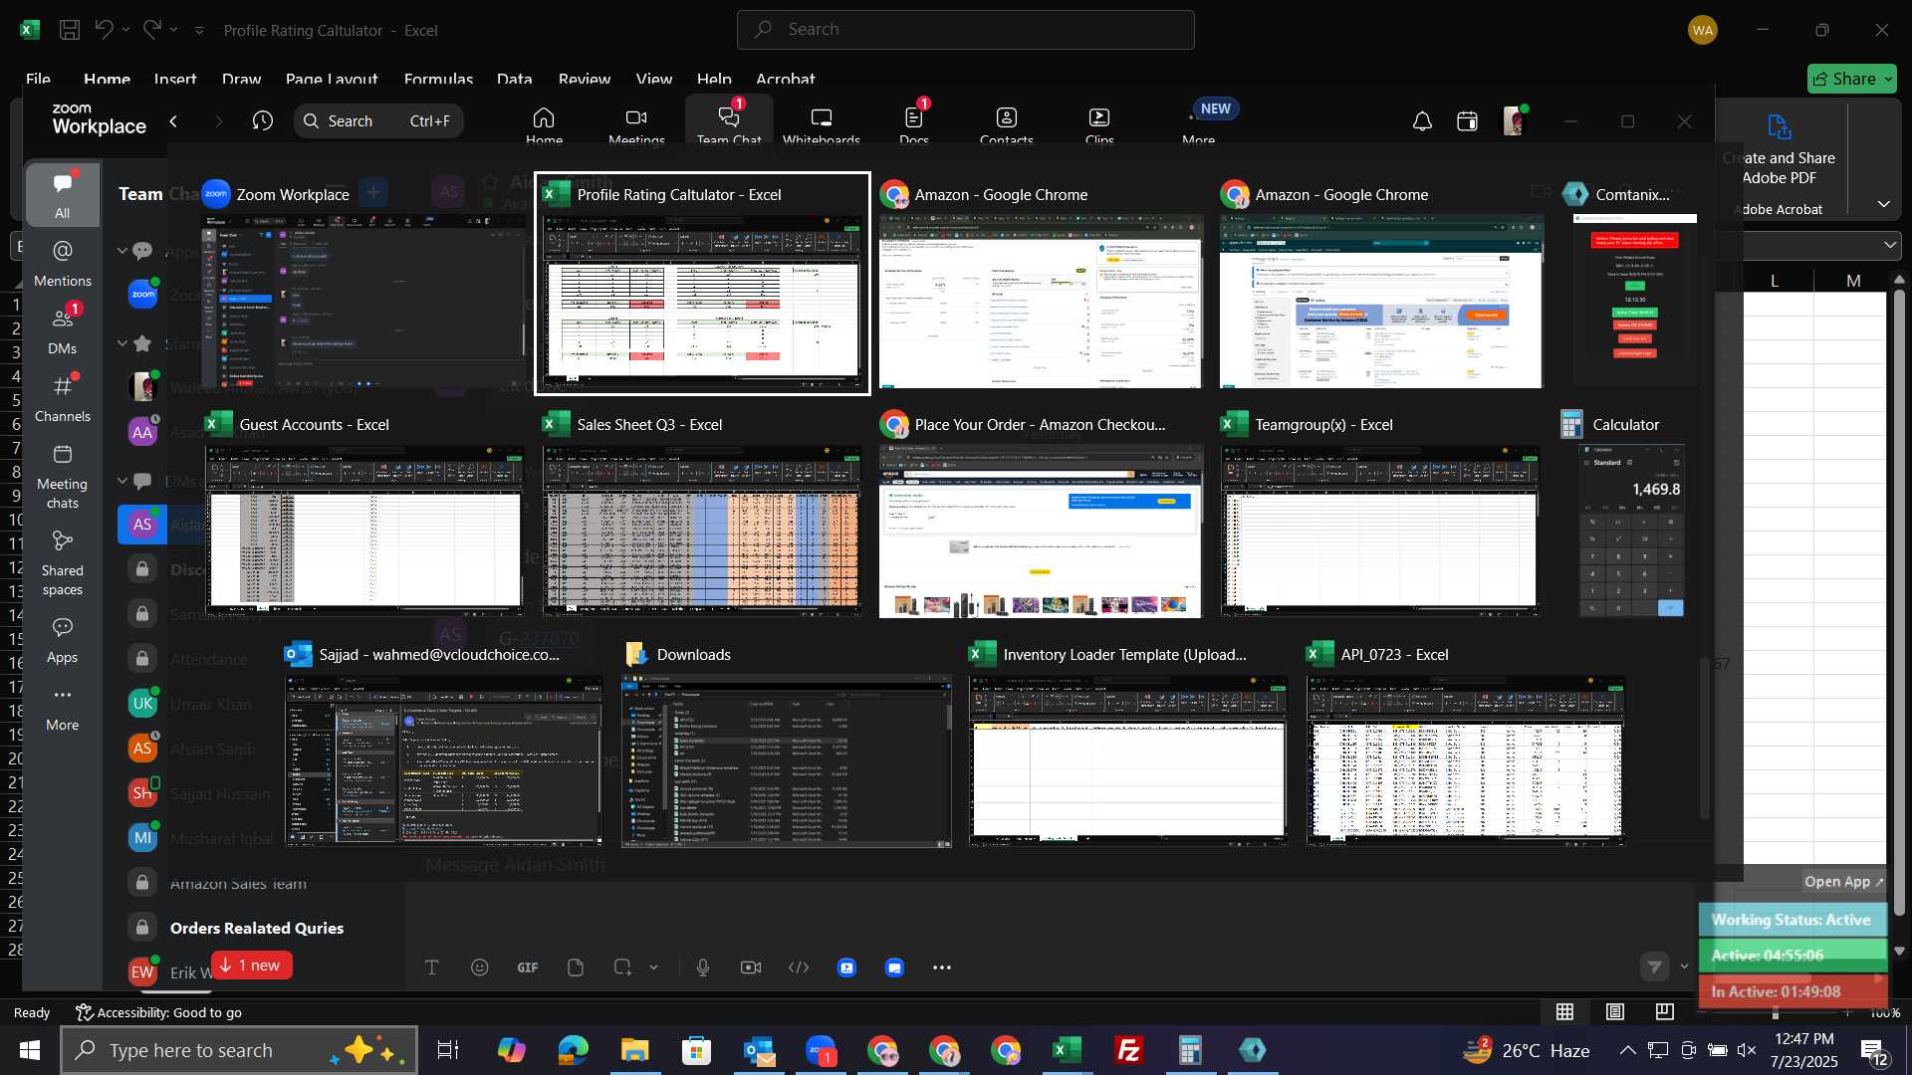Screen dimensions: 1912x1075
Task: Open Excel Review tab
Action: [x=585, y=79]
